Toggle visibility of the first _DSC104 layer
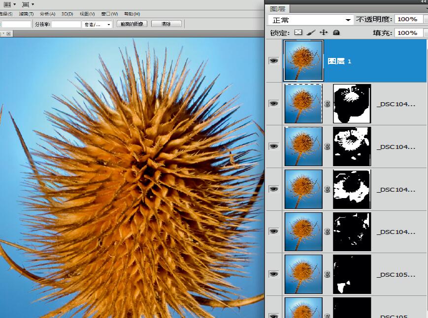The height and width of the screenshot is (318, 428). pos(273,104)
